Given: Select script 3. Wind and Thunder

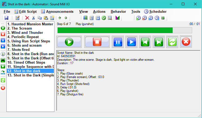Looking at the screenshot, I should point(30,32).
